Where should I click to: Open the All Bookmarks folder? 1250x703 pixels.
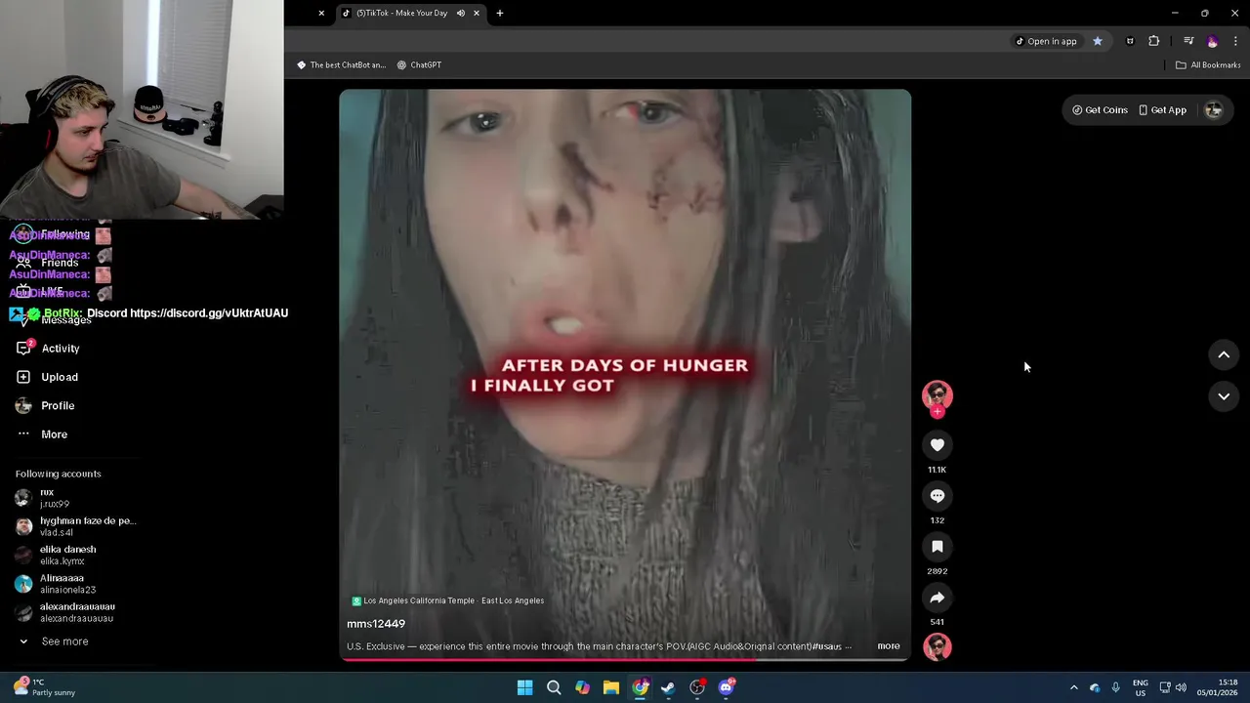pos(1208,65)
